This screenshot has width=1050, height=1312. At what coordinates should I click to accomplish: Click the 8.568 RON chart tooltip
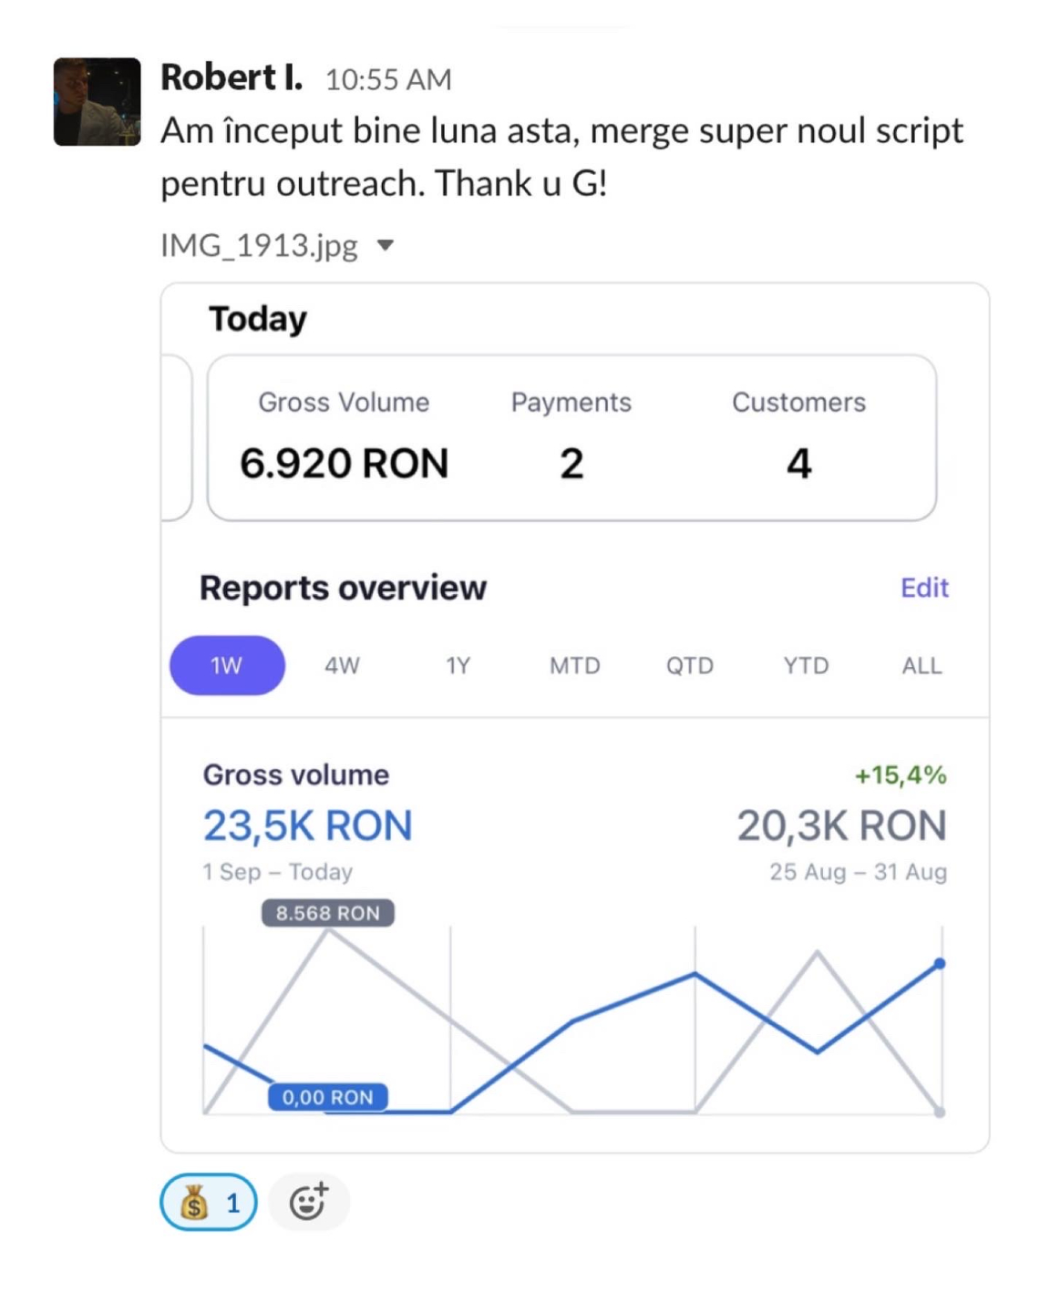328,913
